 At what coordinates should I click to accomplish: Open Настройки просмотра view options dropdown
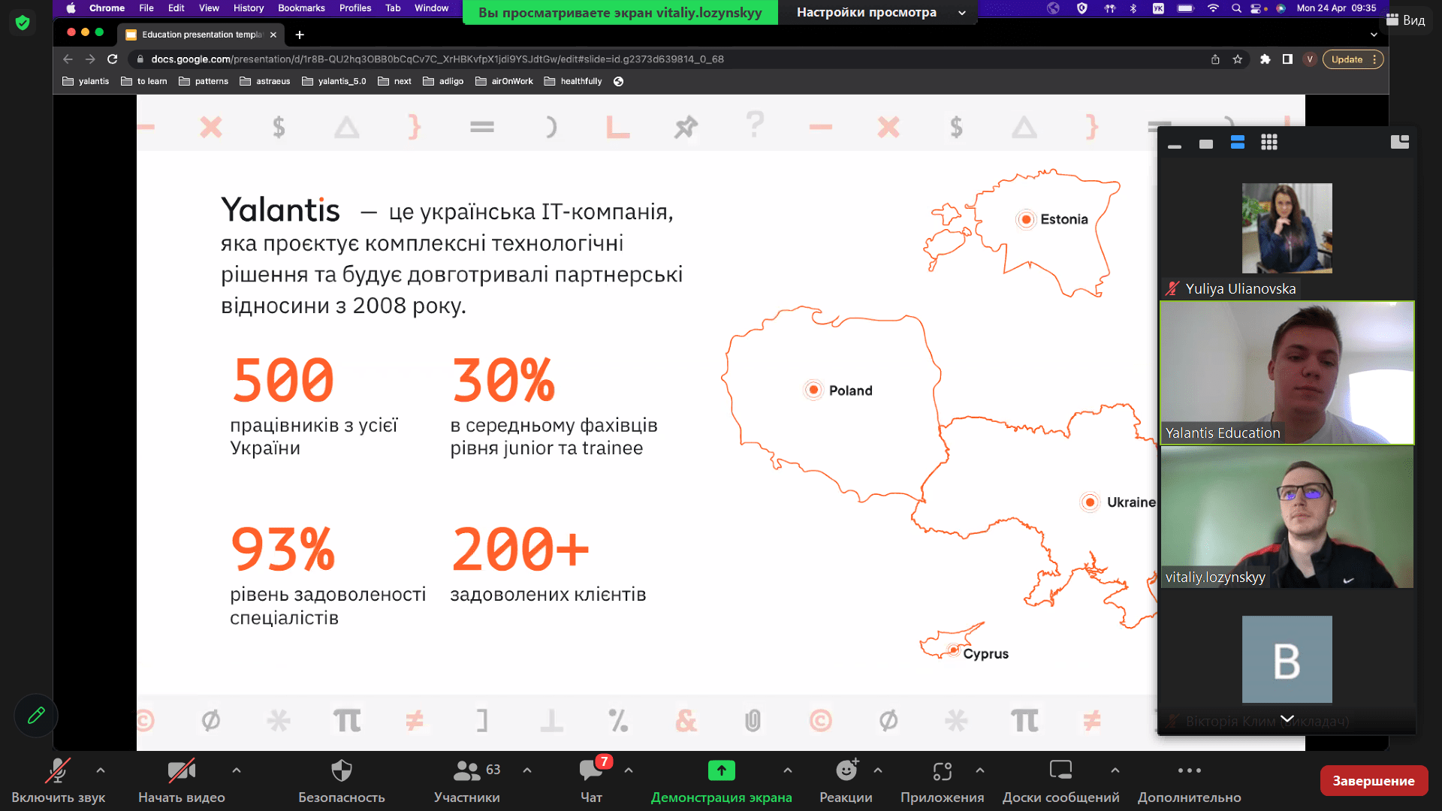tap(878, 12)
